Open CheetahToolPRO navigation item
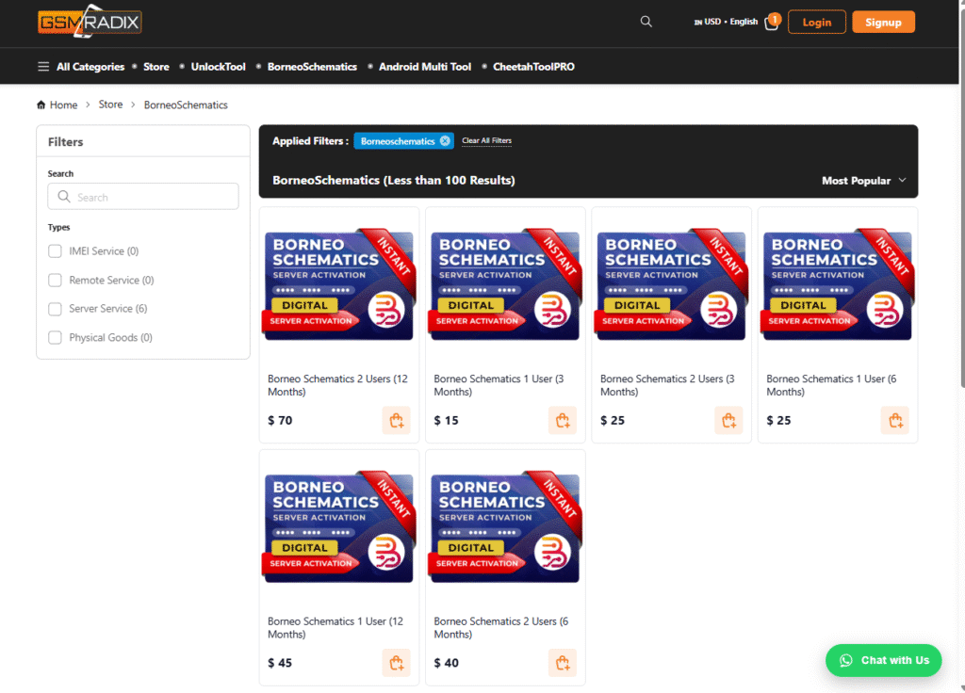965x693 pixels. [x=533, y=67]
